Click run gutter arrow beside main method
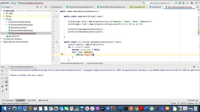200x112 pixels. 56,16
